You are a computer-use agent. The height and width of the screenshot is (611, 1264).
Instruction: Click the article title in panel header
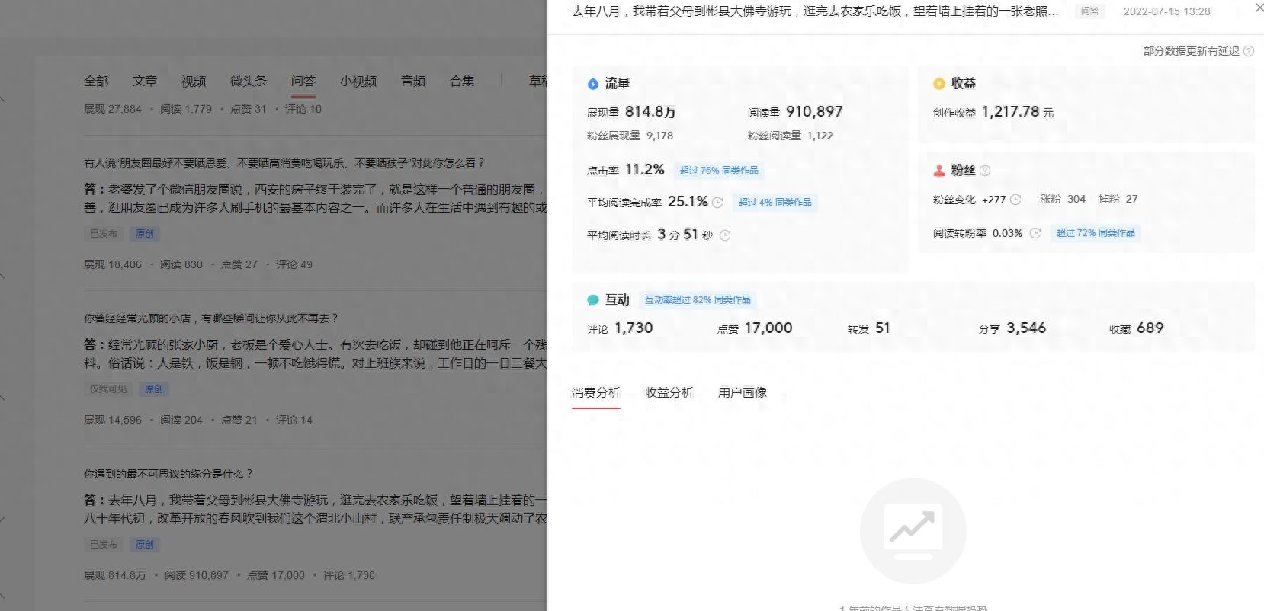click(x=815, y=11)
